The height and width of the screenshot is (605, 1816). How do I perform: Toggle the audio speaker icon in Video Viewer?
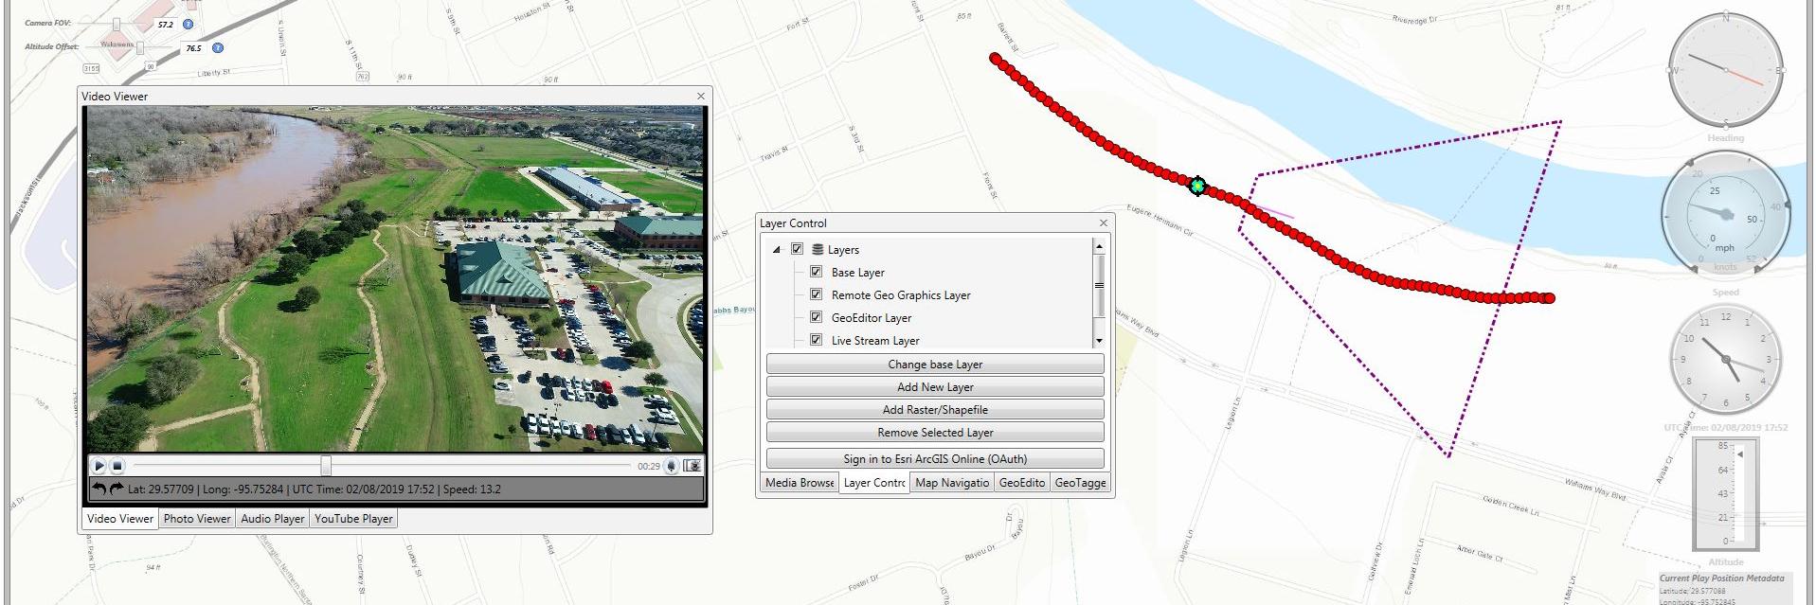click(x=672, y=466)
